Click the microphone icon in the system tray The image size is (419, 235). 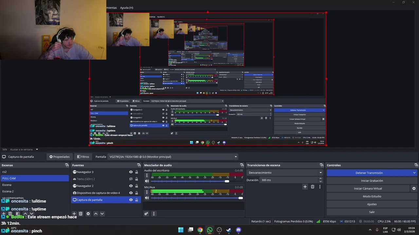click(377, 230)
